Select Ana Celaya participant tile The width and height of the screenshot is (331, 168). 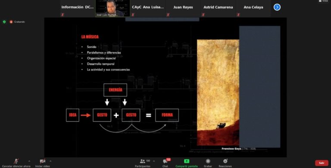tap(253, 9)
